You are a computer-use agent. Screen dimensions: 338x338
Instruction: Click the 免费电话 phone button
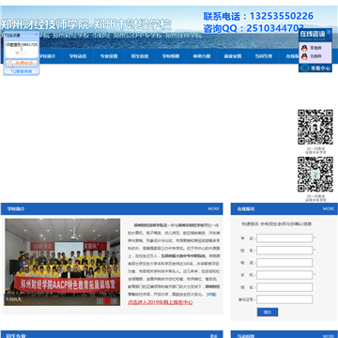(x=22, y=63)
